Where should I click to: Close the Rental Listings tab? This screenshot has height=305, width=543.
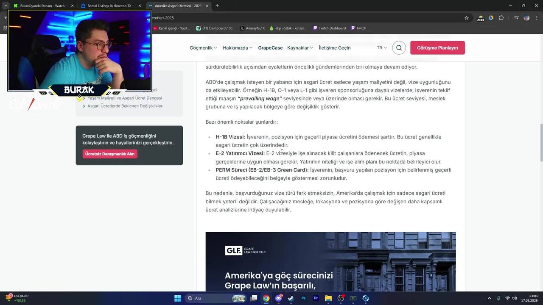click(x=140, y=6)
